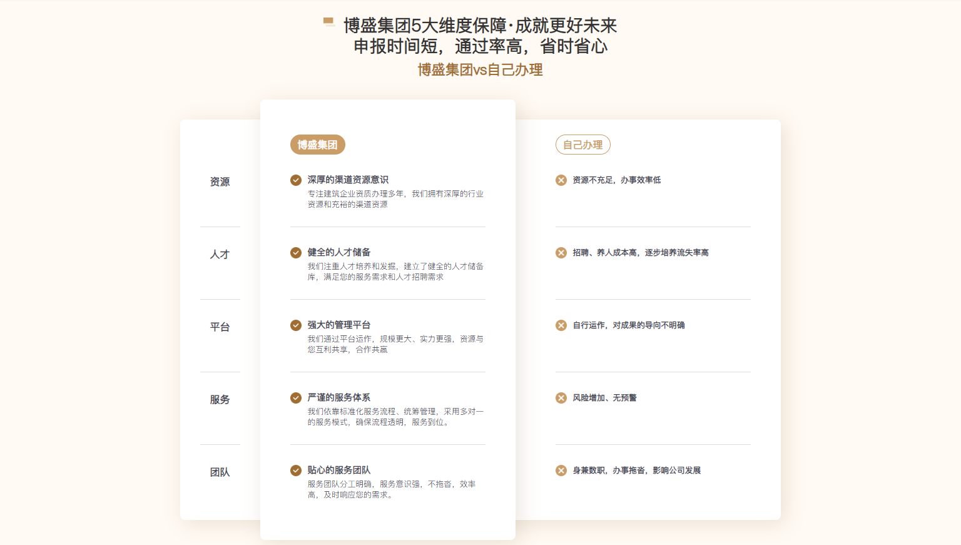This screenshot has width=961, height=545.
Task: Click the cross icon beside 资源不充足，办事效率低
Action: click(x=561, y=180)
